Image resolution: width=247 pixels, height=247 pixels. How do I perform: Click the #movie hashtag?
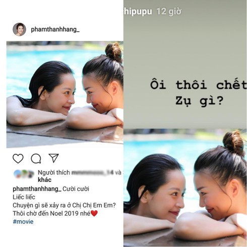23,221
